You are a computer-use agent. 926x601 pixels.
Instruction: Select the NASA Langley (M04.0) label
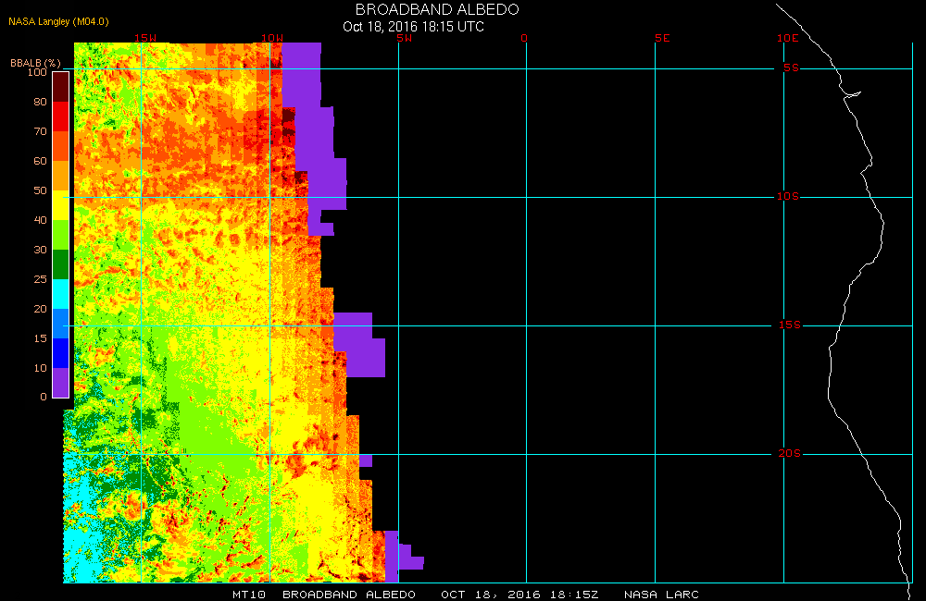52,20
